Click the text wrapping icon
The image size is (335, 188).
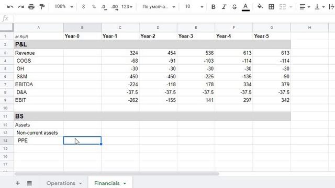[332, 7]
